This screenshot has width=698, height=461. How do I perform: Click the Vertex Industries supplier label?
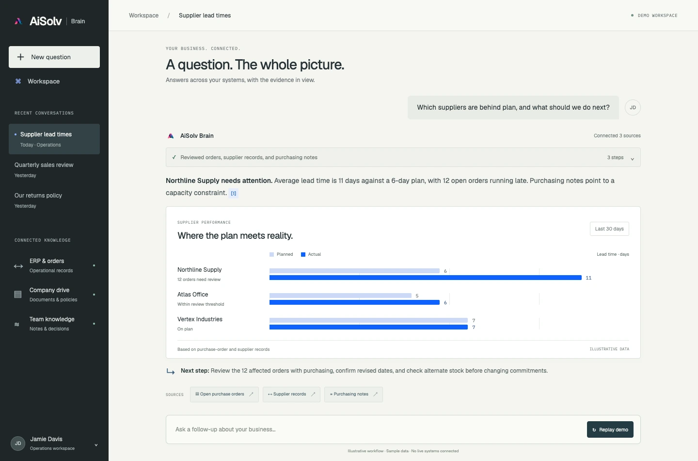coord(200,319)
